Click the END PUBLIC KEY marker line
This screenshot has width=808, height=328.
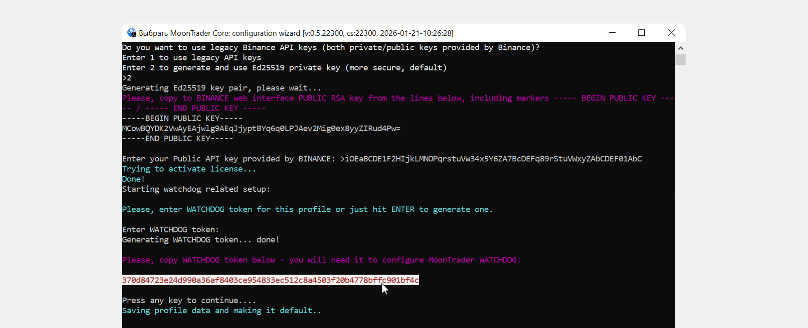177,138
